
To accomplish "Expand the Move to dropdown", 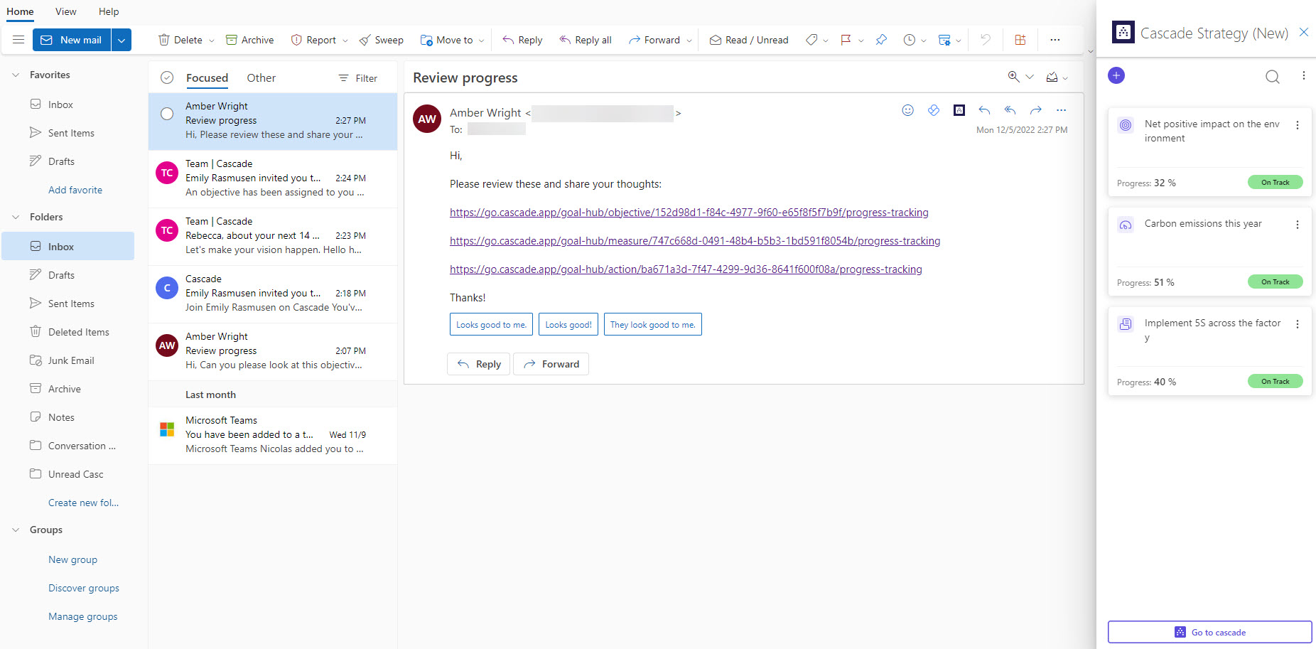I will coord(482,40).
